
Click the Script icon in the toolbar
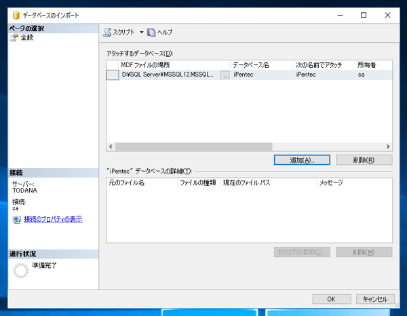point(107,32)
